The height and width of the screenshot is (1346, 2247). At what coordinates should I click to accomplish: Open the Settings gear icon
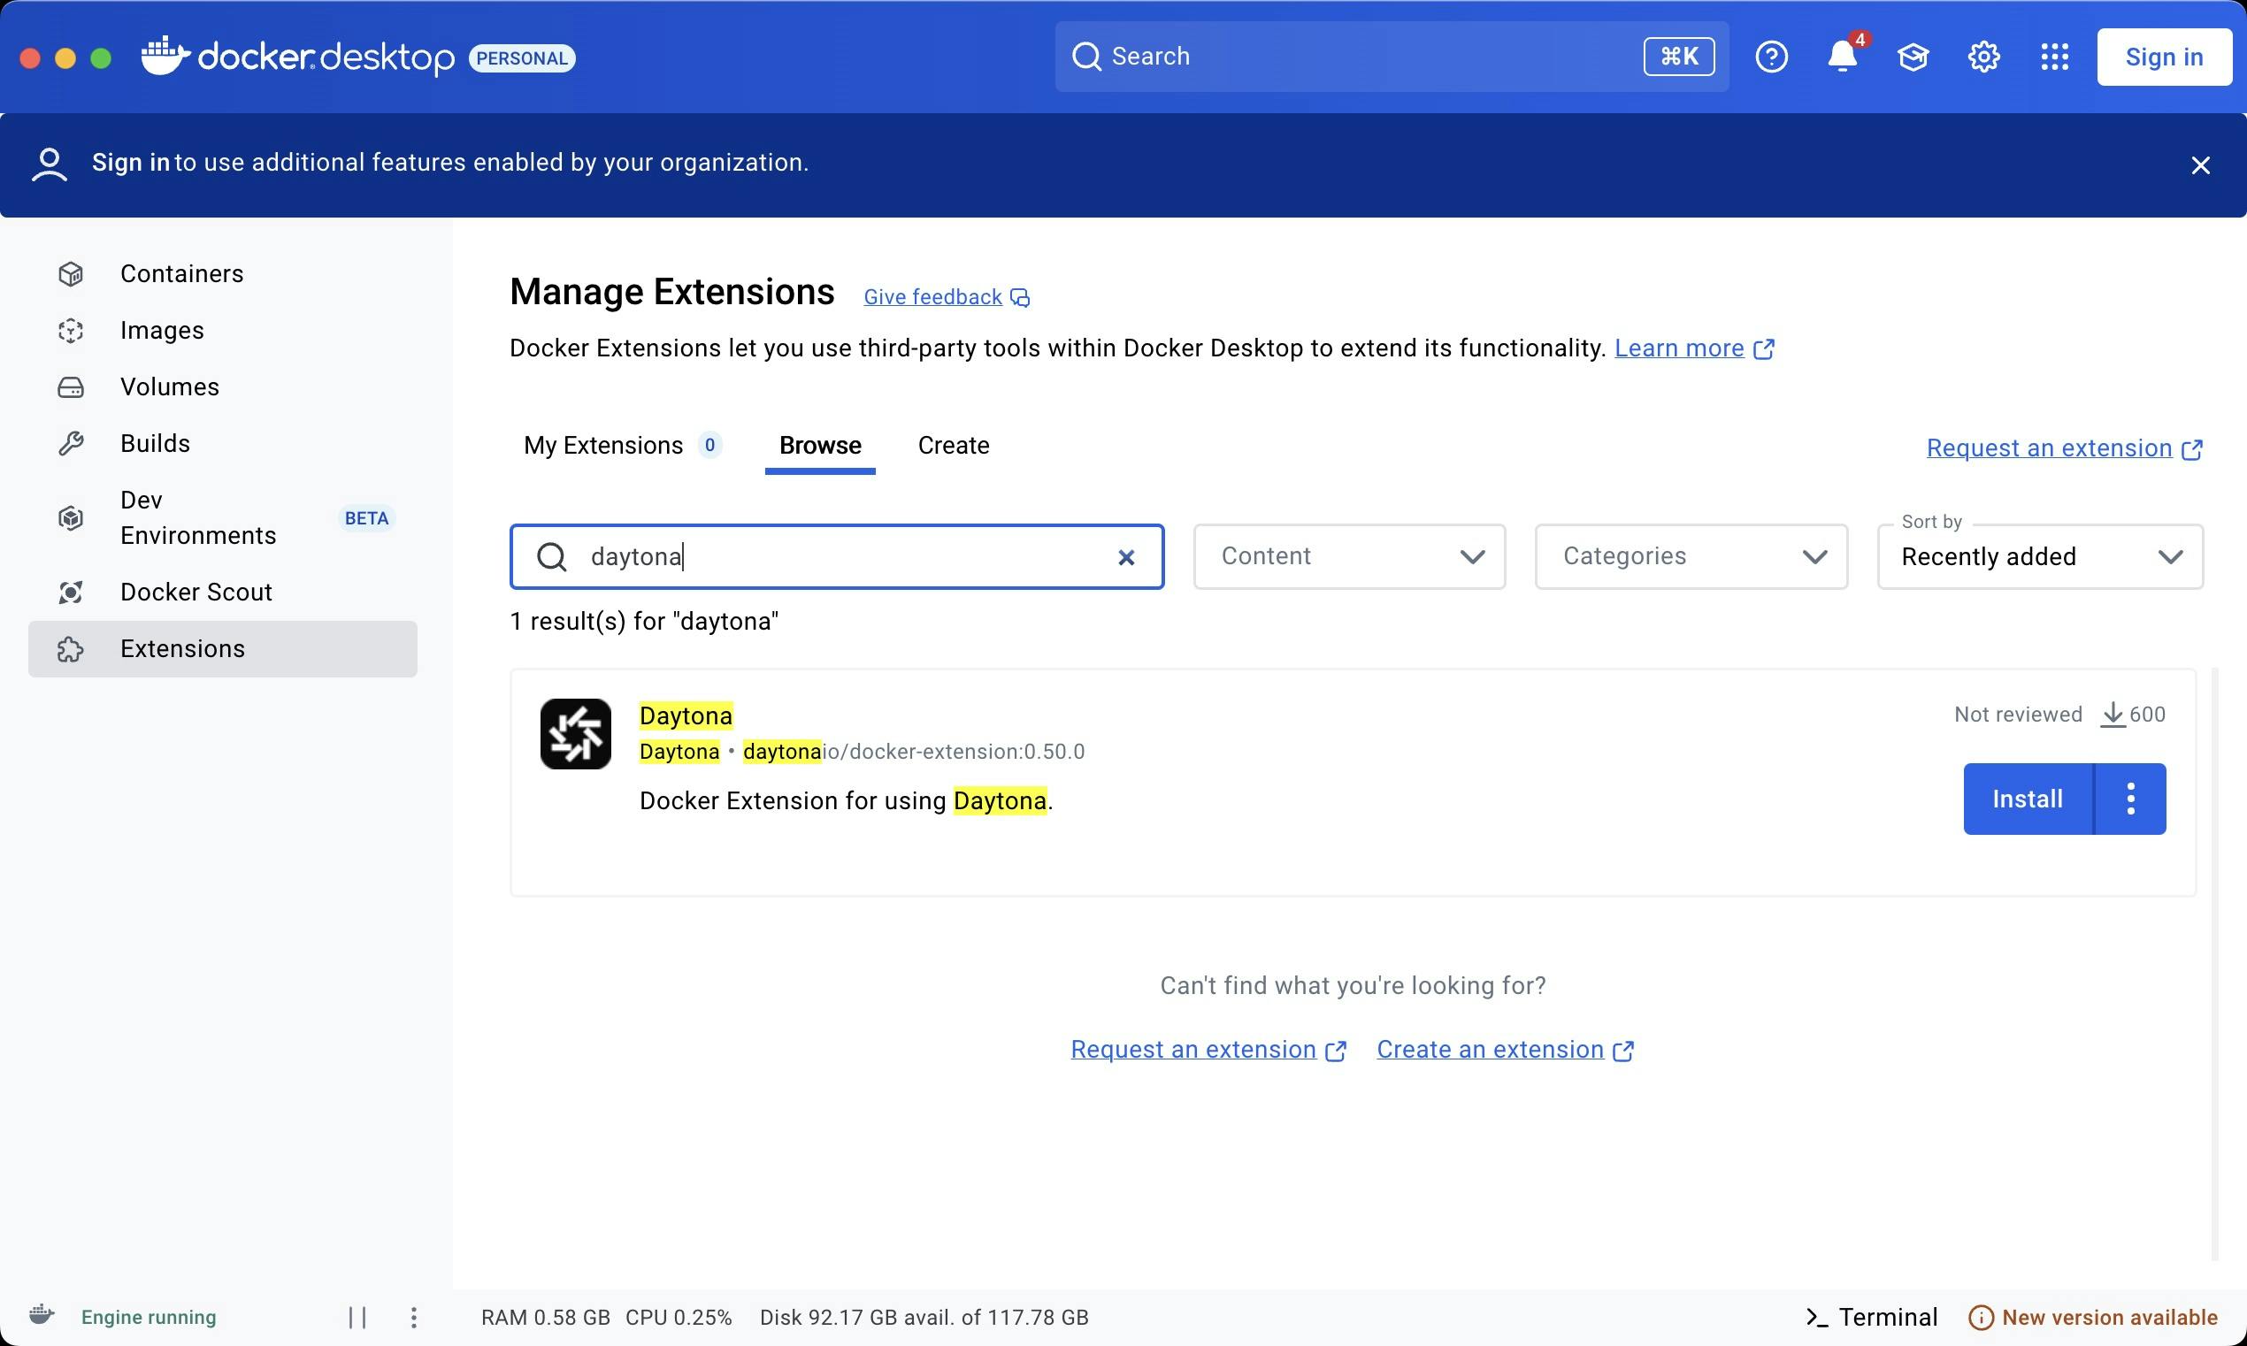tap(1984, 57)
